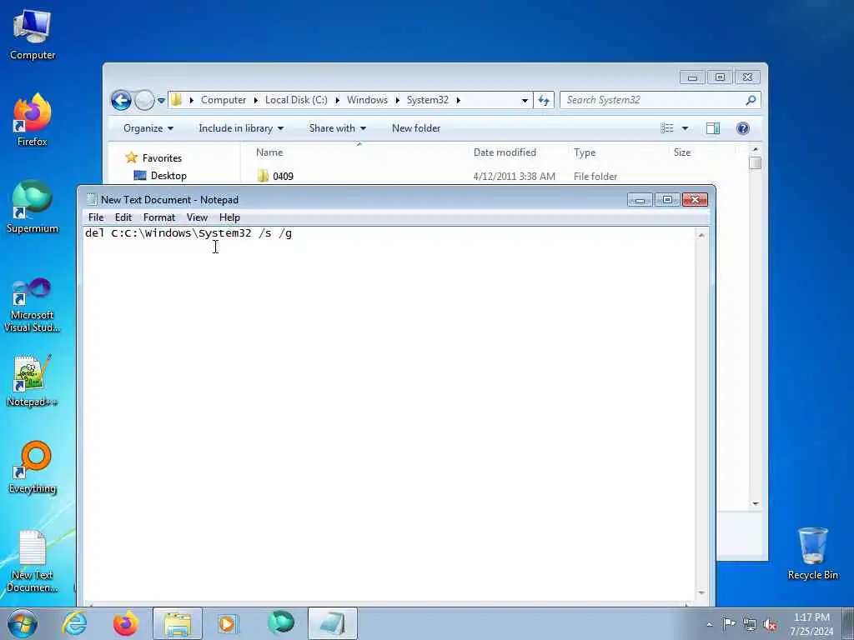Select the Recycle Bin icon
Image resolution: width=854 pixels, height=640 pixels.
pos(812,553)
